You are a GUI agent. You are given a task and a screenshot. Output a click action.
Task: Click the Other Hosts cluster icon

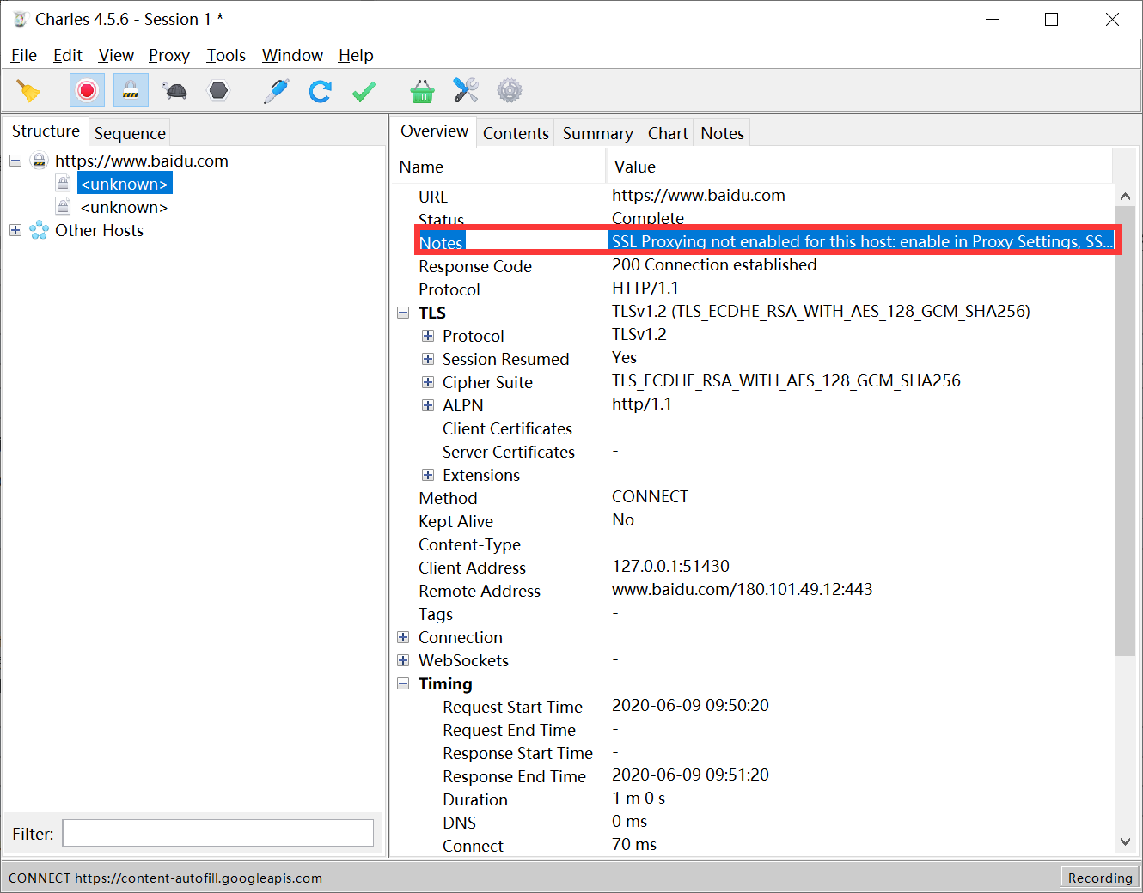[39, 230]
